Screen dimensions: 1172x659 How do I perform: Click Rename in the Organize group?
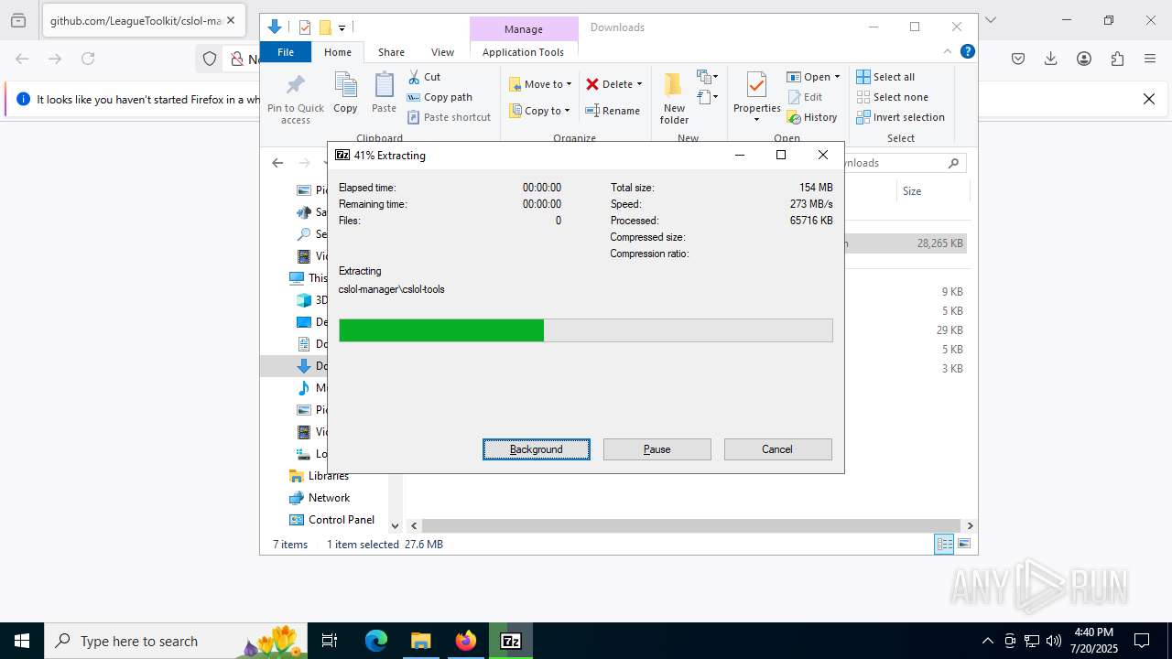coord(613,111)
